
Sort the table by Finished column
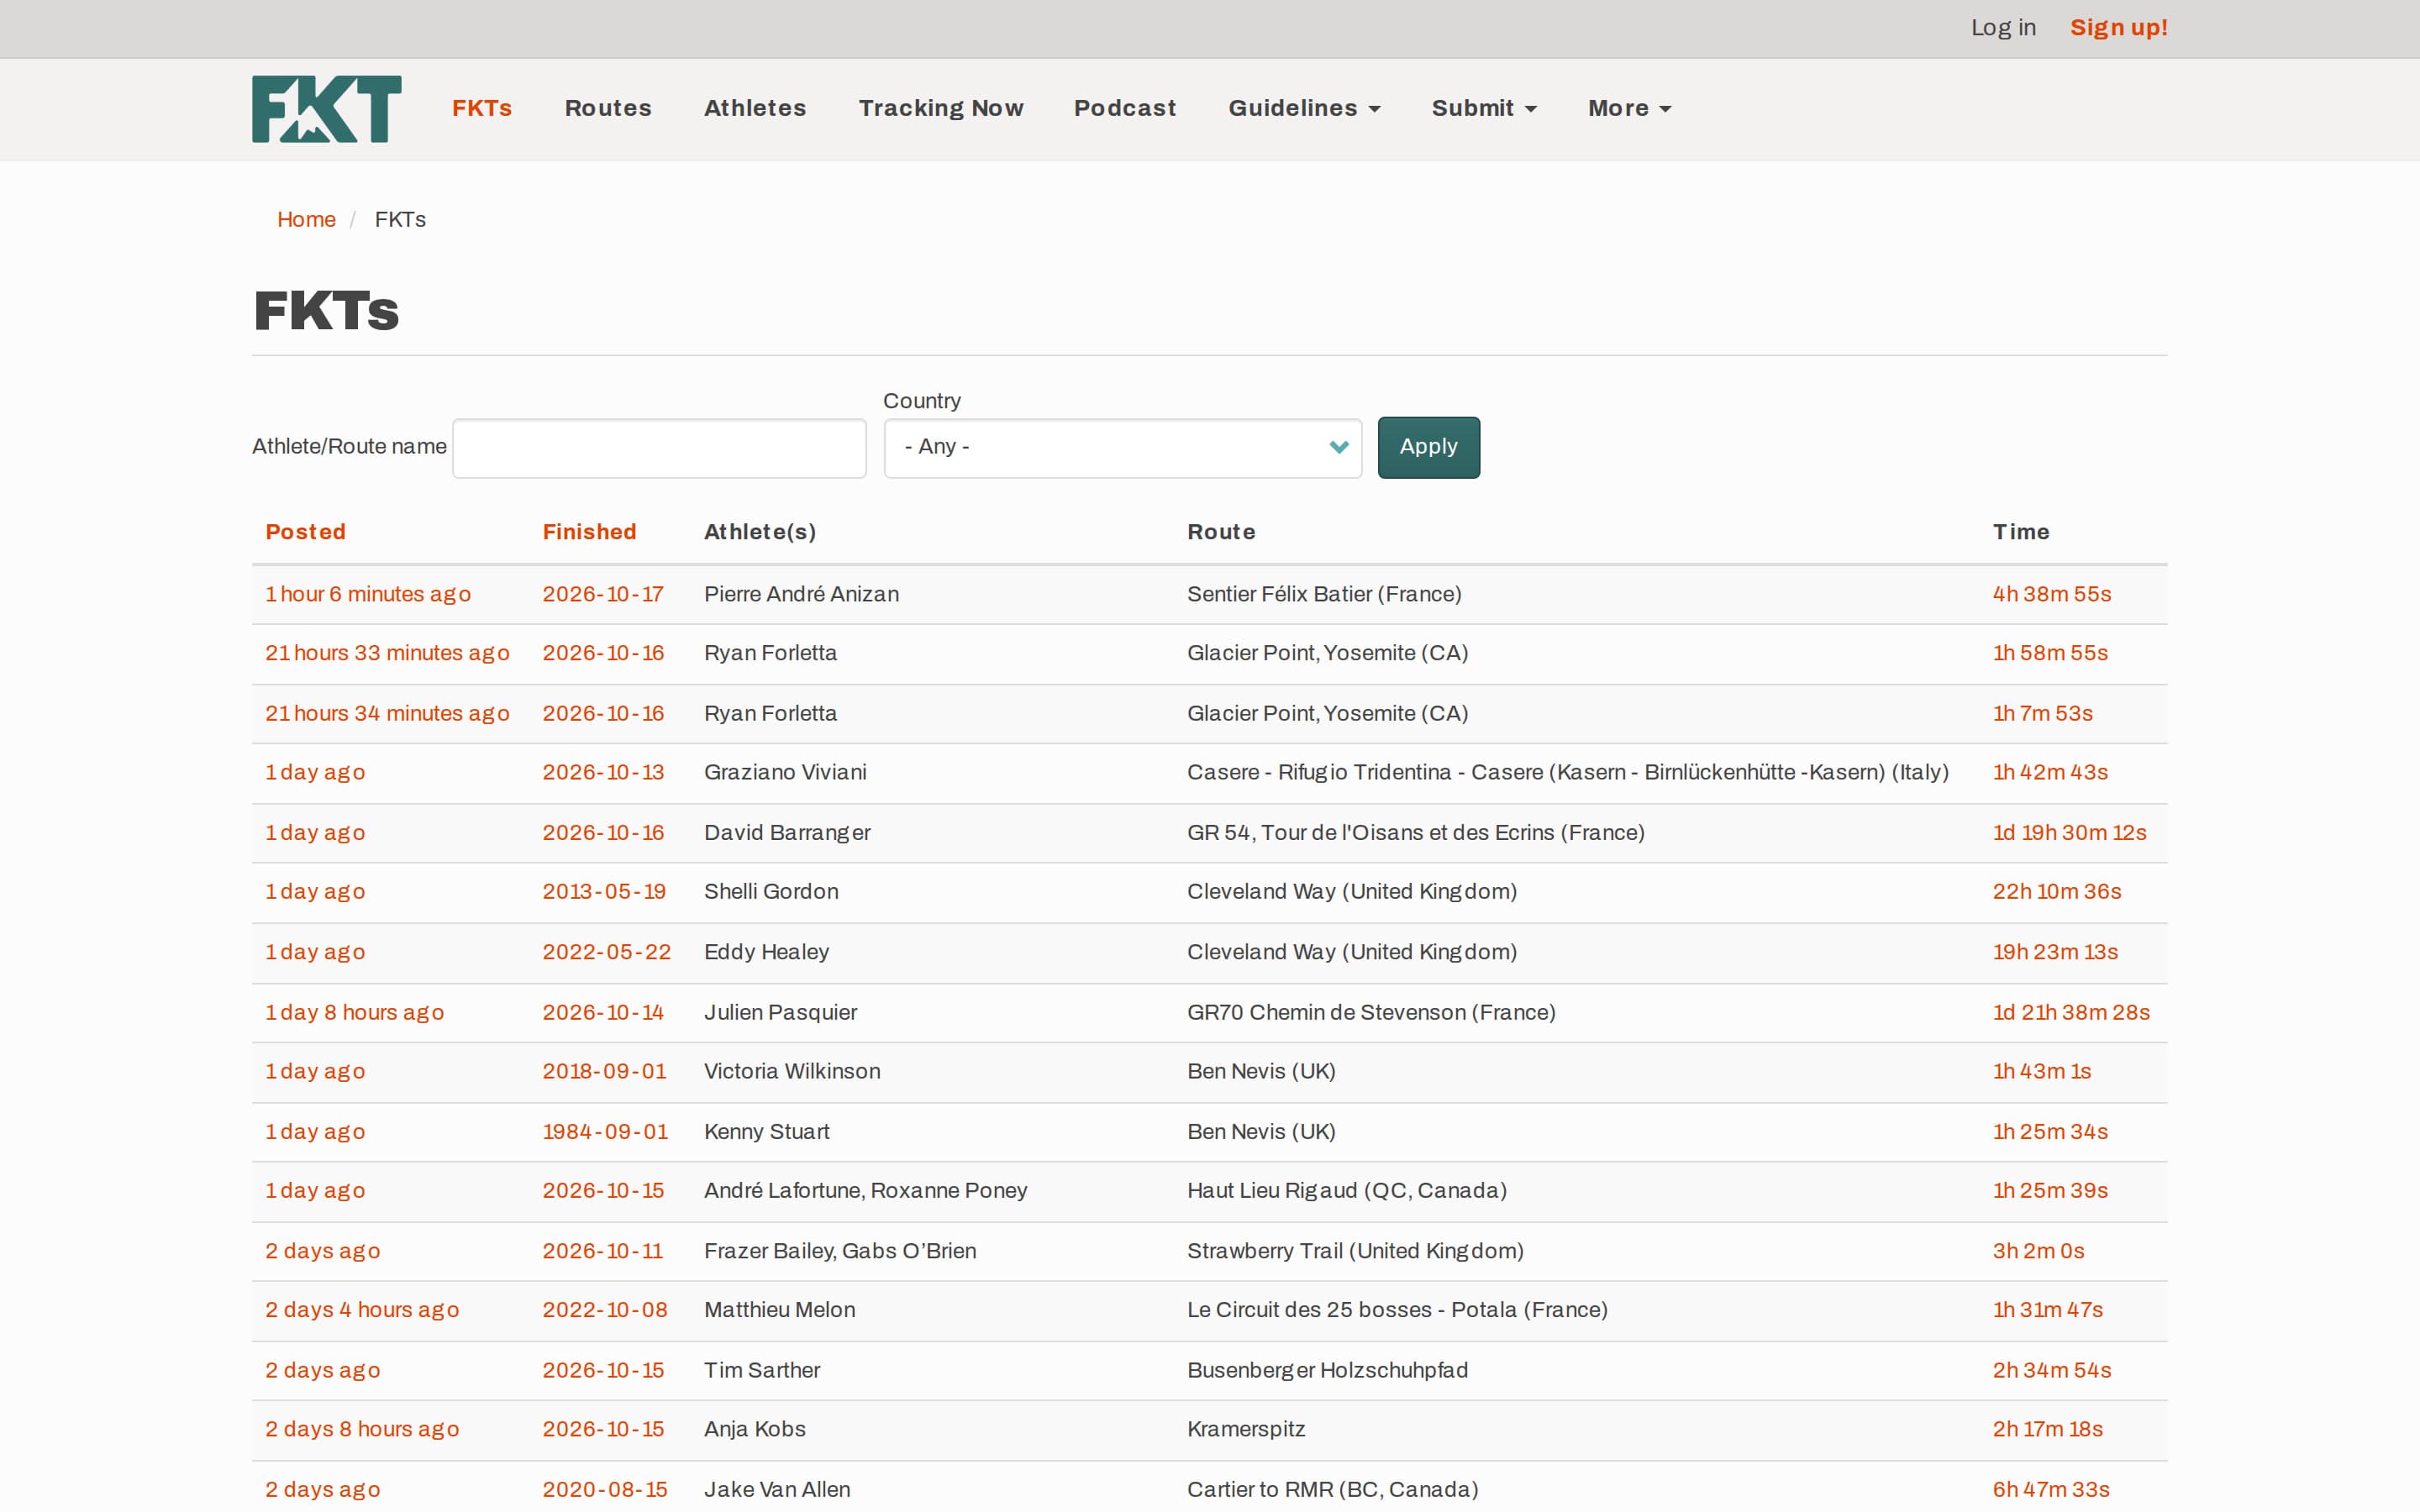click(x=589, y=532)
